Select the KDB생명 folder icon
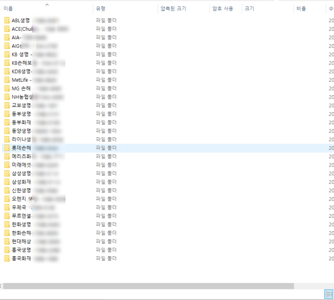Image resolution: width=334 pixels, height=300 pixels. (x=7, y=71)
